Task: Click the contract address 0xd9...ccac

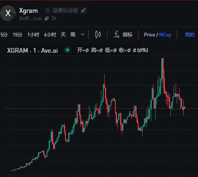Action: pyautogui.click(x=31, y=18)
